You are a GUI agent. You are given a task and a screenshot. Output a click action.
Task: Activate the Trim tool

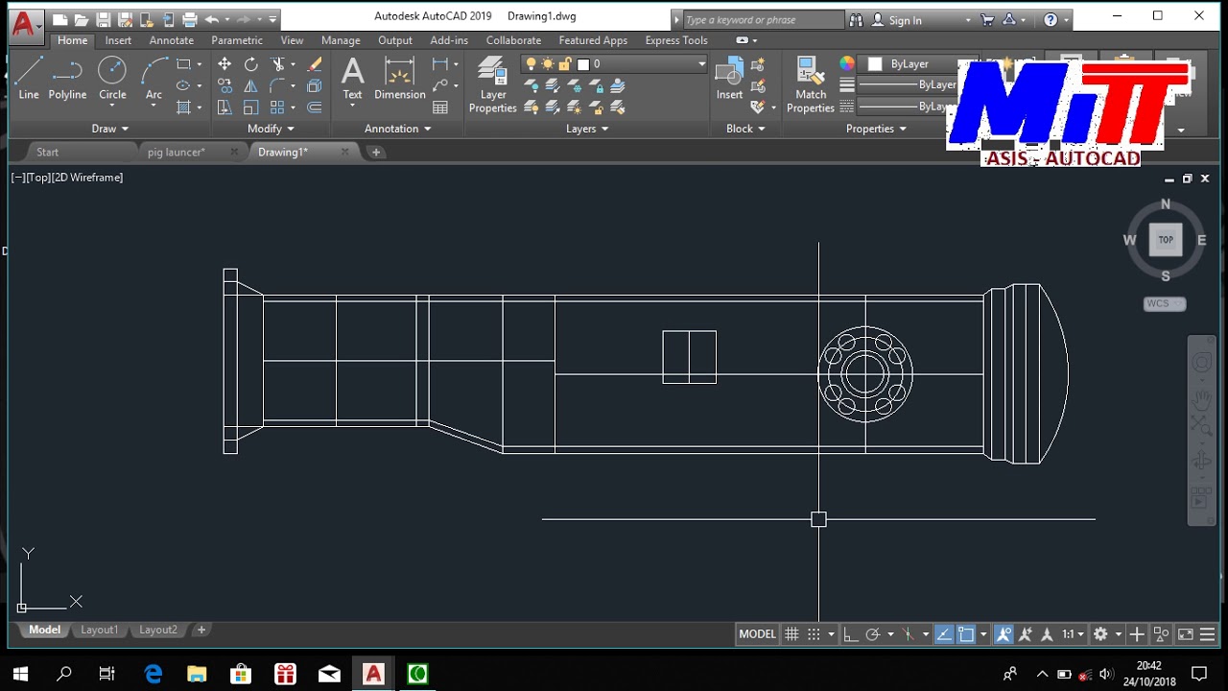pos(278,64)
